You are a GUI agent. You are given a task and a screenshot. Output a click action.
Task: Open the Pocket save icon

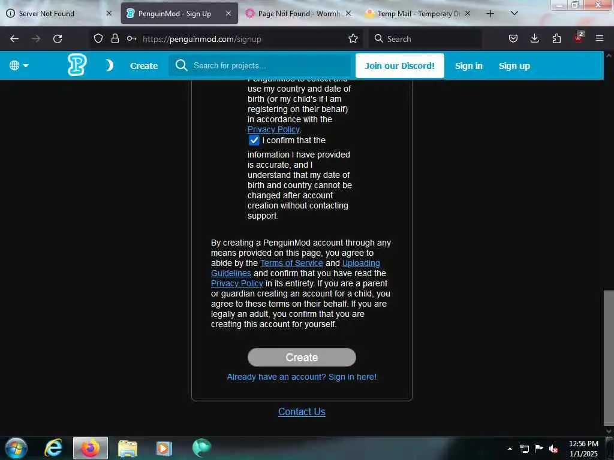click(x=513, y=38)
